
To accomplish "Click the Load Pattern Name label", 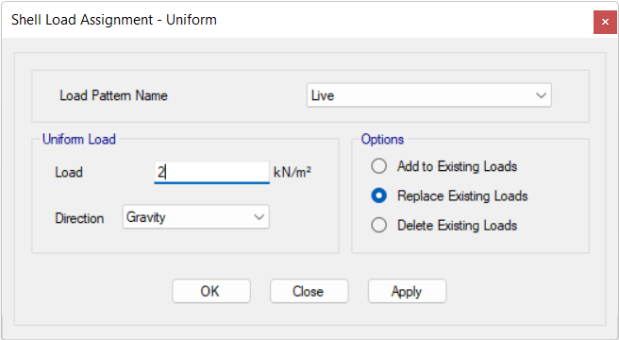I will click(x=113, y=95).
